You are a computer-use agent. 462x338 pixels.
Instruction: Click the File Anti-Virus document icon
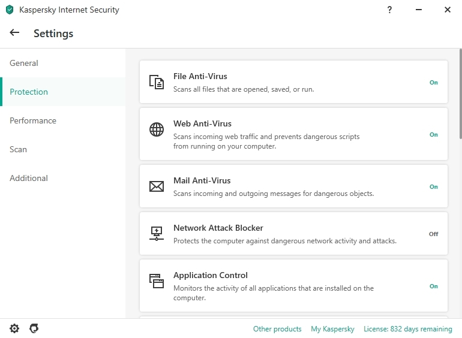[157, 82]
